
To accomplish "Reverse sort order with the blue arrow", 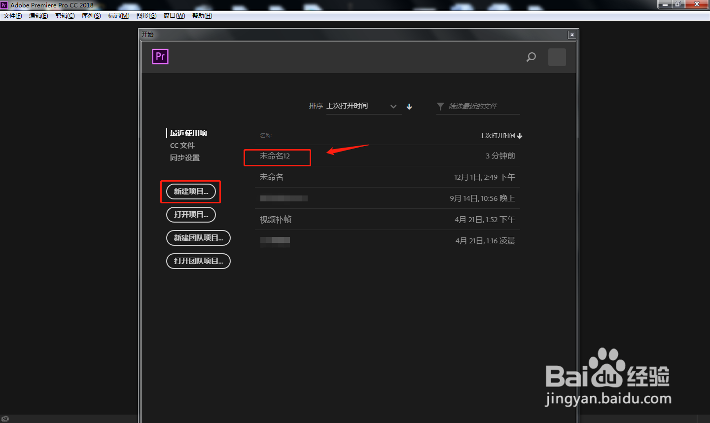I will tap(409, 107).
